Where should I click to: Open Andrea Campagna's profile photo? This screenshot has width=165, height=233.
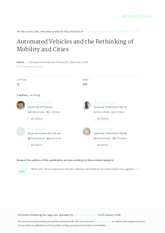click(87, 105)
